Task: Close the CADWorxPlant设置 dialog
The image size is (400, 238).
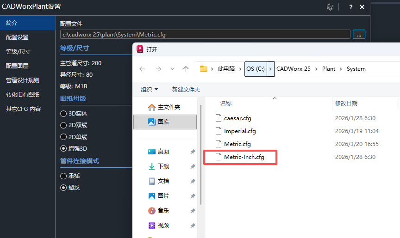Action: (x=362, y=7)
